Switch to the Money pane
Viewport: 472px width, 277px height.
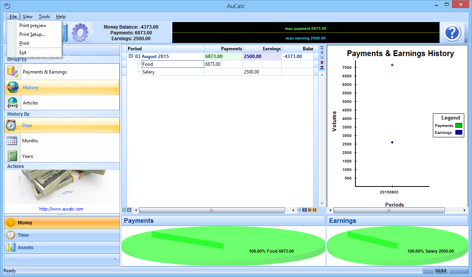[x=62, y=223]
